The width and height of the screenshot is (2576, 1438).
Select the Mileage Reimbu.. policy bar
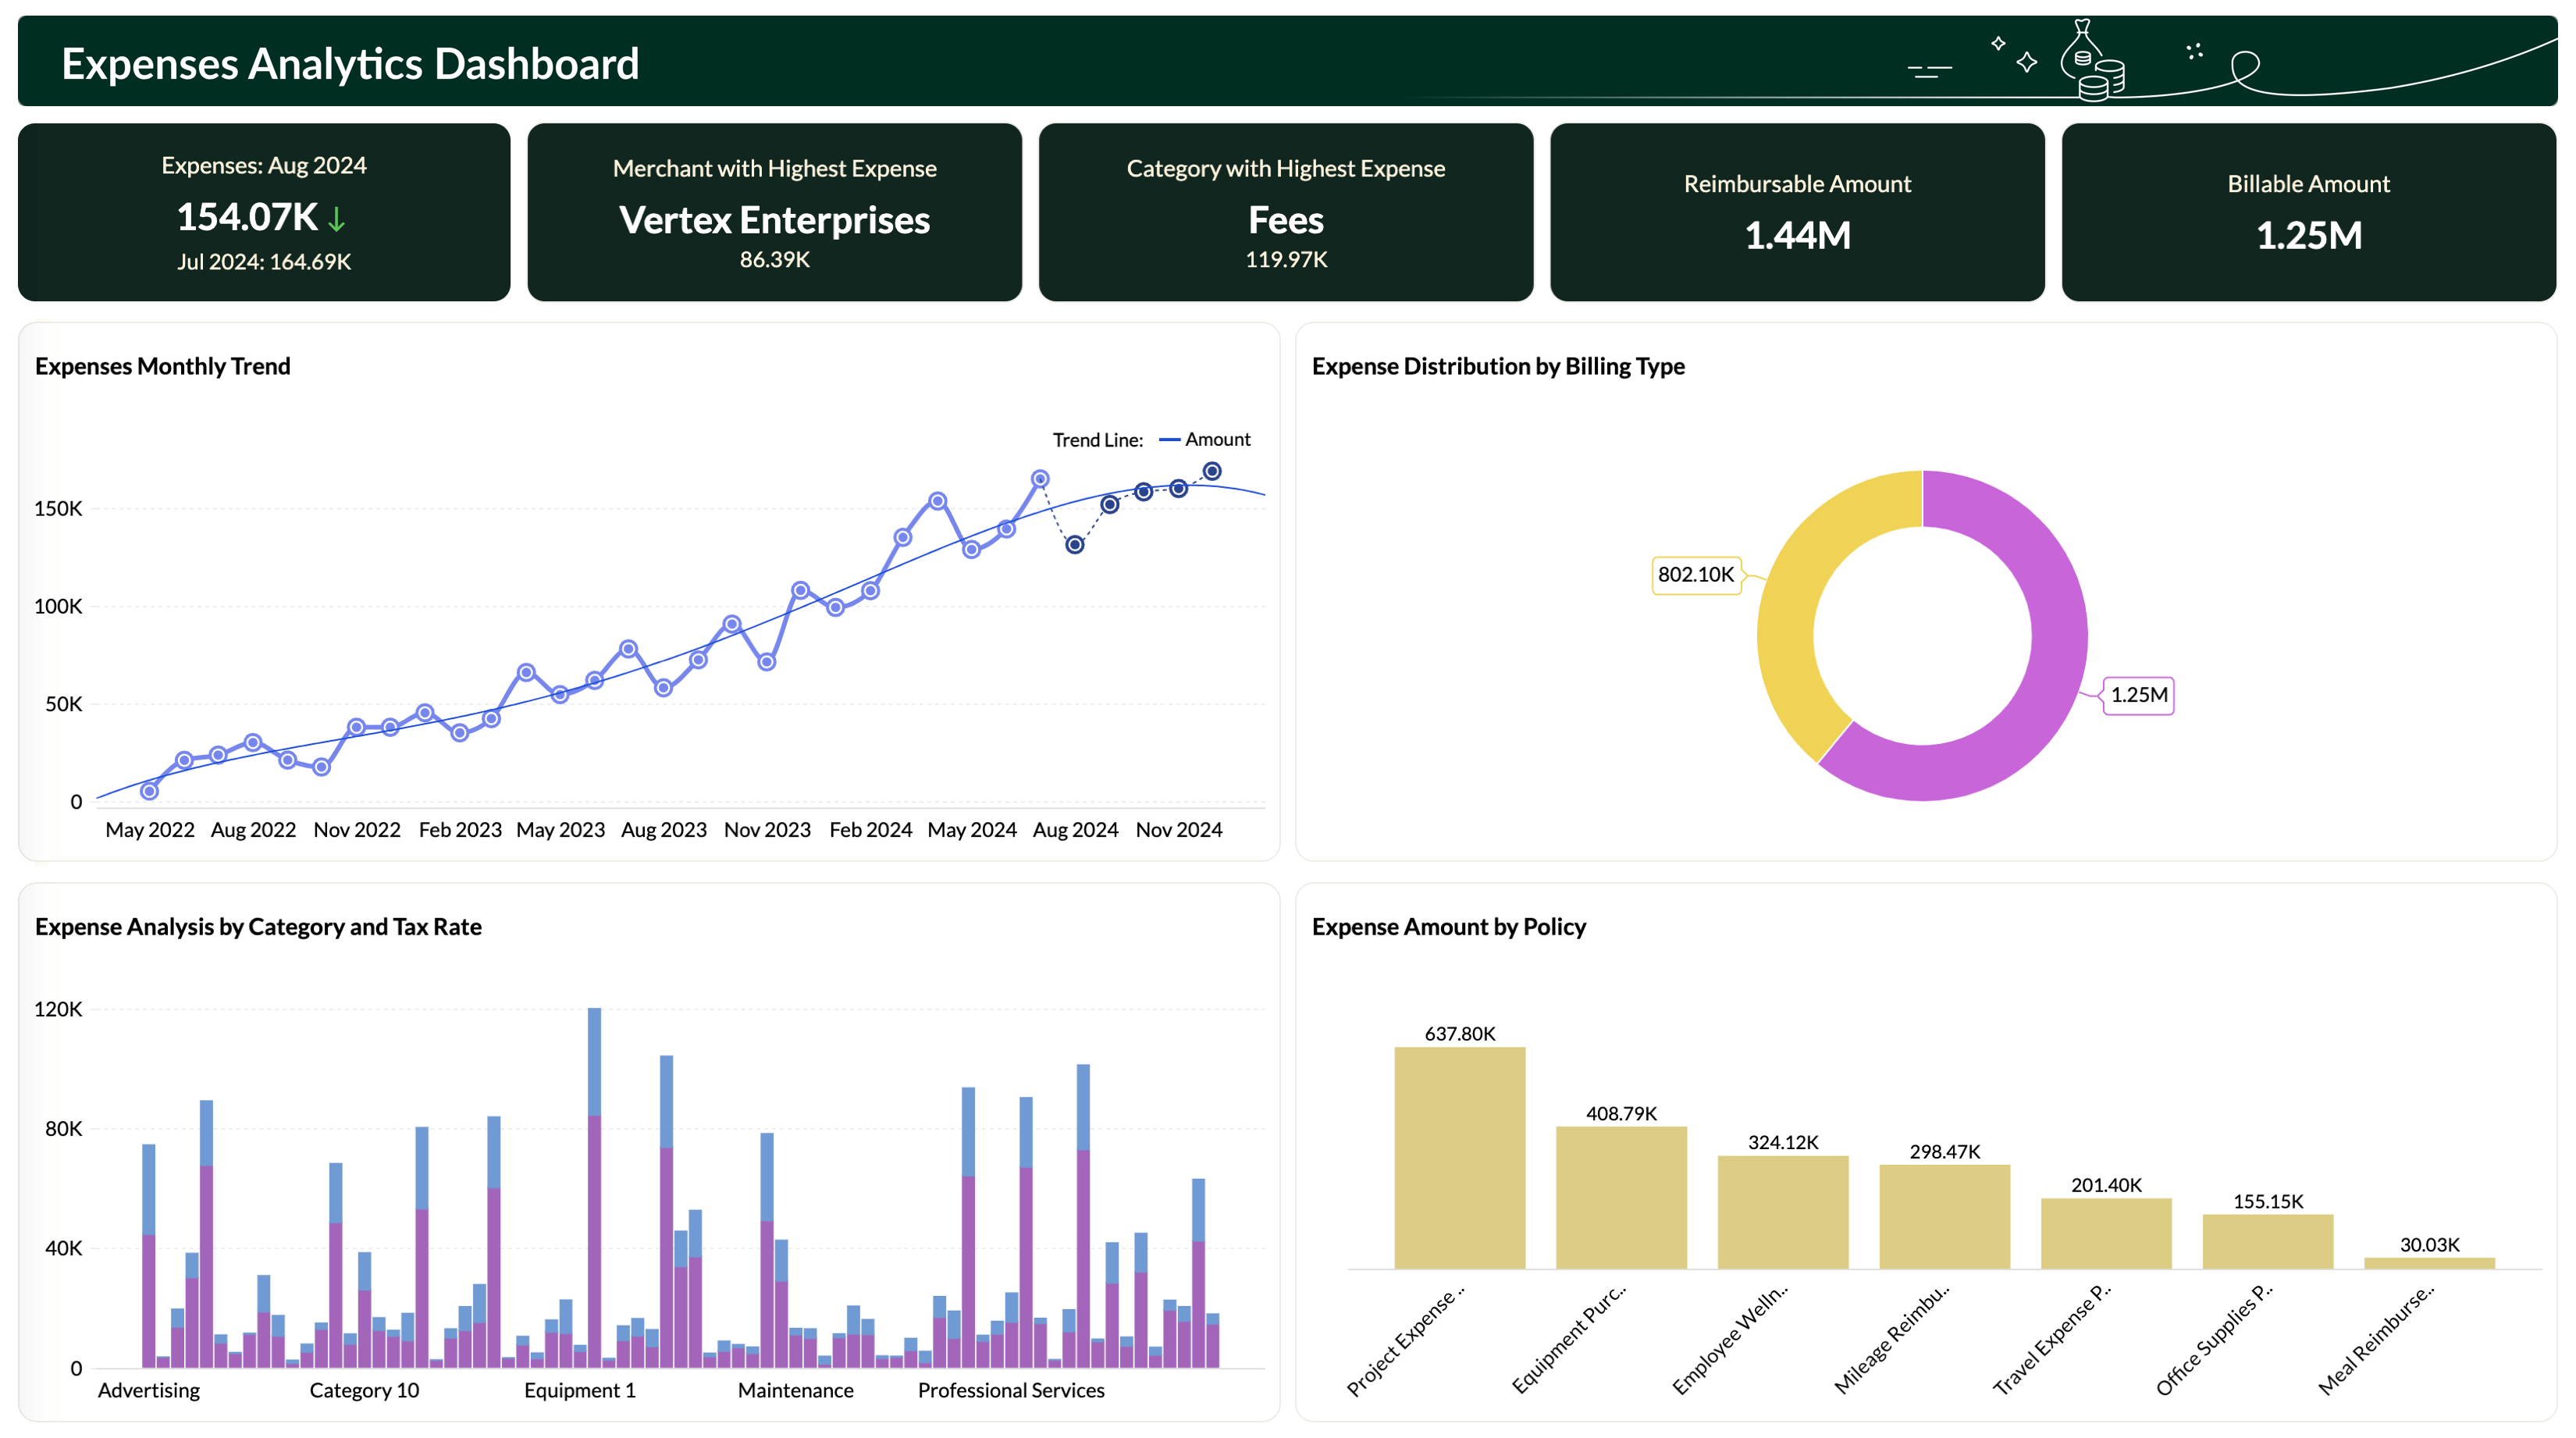point(1945,1217)
